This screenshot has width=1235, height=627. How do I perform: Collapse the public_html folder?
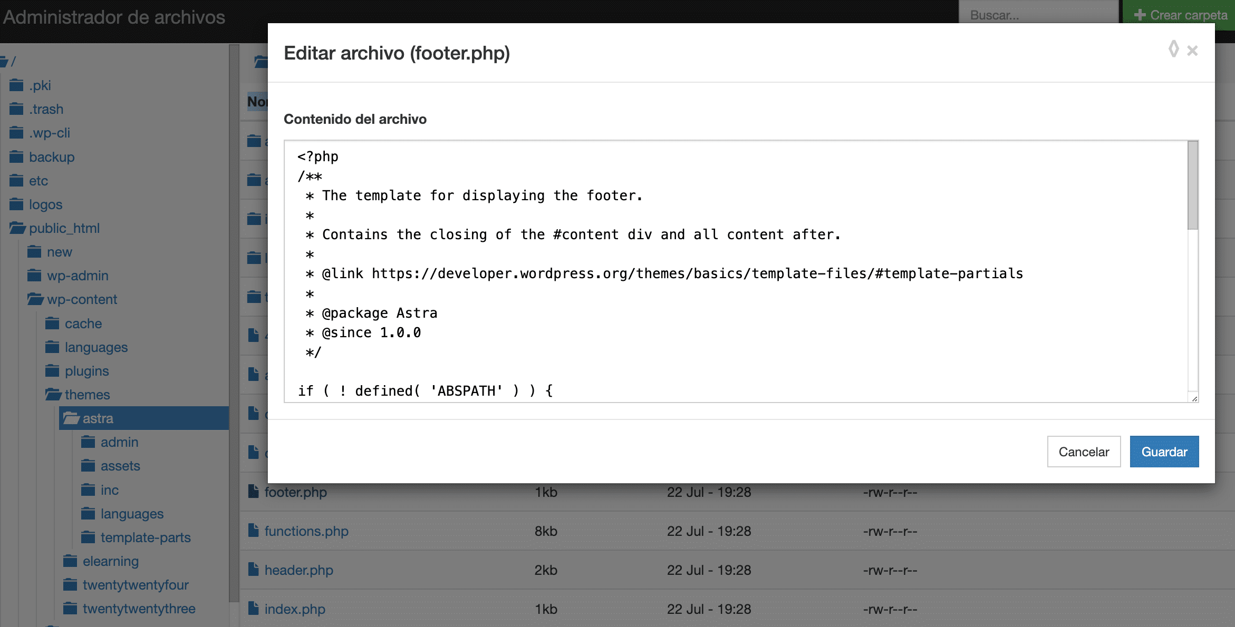(x=17, y=228)
